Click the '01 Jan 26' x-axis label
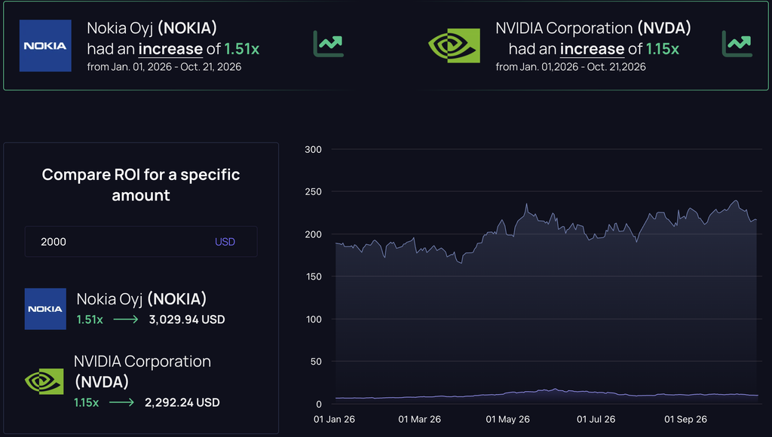772x437 pixels. click(334, 419)
